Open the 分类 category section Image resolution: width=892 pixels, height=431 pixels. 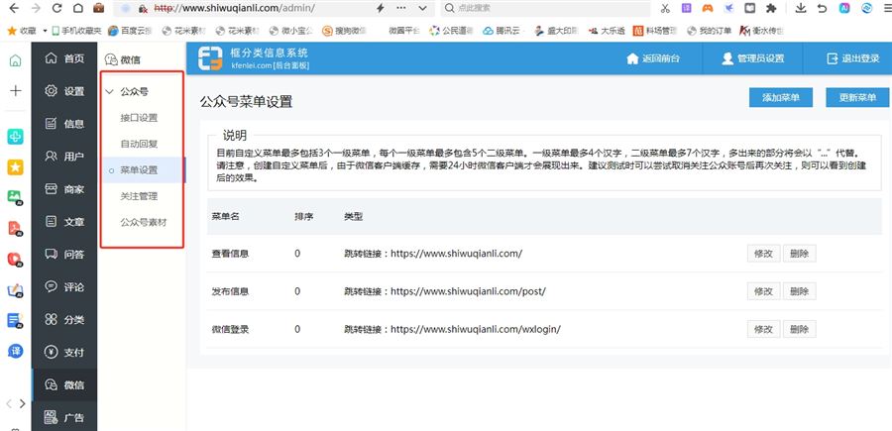coord(52,320)
